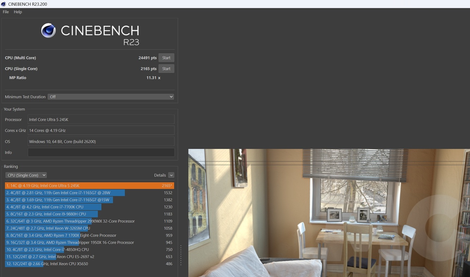
Task: Click the Info input field
Action: coord(101,153)
